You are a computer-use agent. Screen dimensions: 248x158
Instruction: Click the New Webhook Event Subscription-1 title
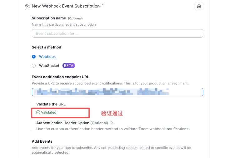[68, 6]
